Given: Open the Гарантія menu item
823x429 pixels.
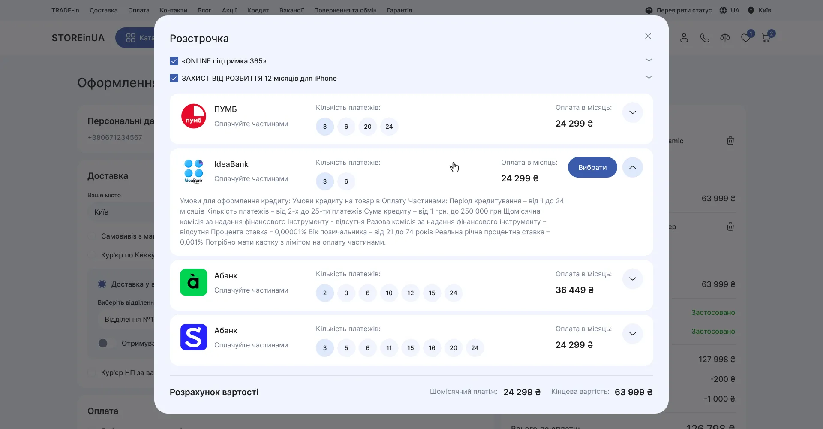Looking at the screenshot, I should [399, 10].
